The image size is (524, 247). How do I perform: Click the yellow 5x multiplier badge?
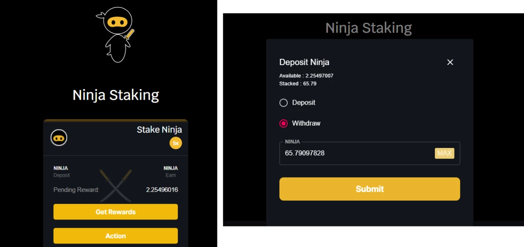point(176,143)
